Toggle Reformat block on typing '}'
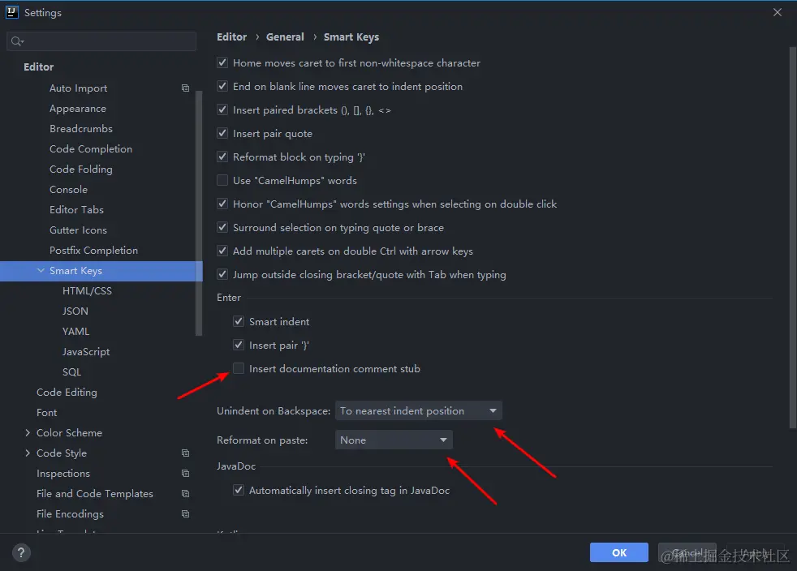Screen dimensions: 797x571 click(222, 157)
